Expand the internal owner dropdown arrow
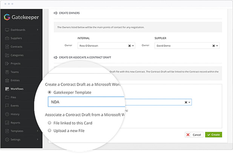The height and width of the screenshot is (154, 233). click(133, 45)
